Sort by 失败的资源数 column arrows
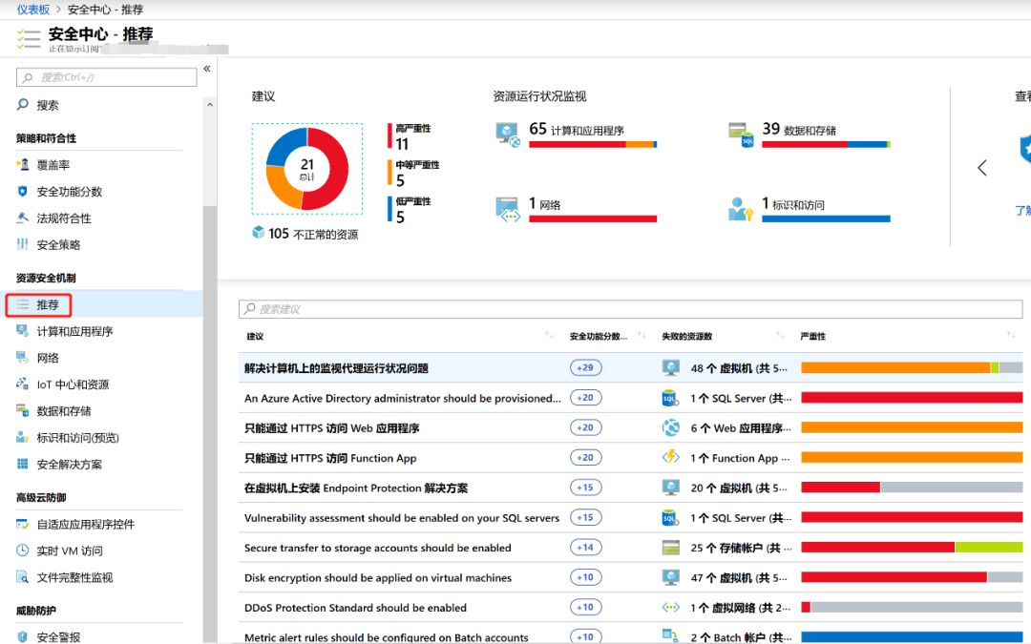This screenshot has width=1031, height=644. coord(781,336)
